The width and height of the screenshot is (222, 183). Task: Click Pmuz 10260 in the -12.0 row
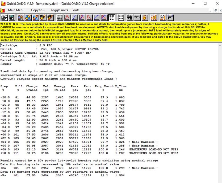[87, 112]
